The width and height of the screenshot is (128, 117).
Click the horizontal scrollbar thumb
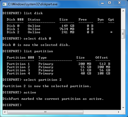pyautogui.click(x=45, y=112)
